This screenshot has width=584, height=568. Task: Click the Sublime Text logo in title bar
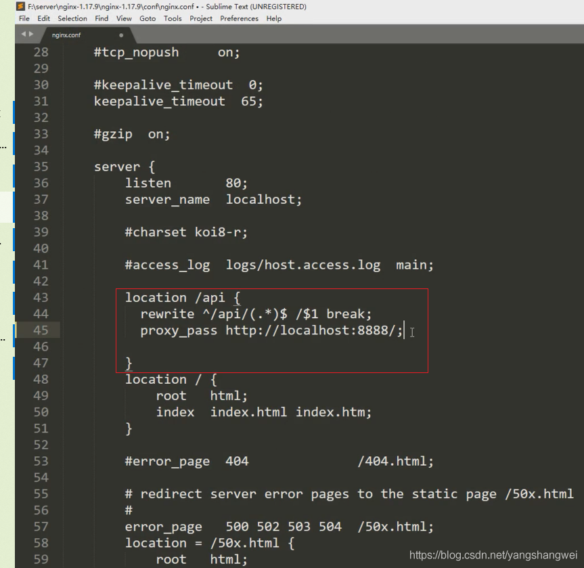(21, 6)
